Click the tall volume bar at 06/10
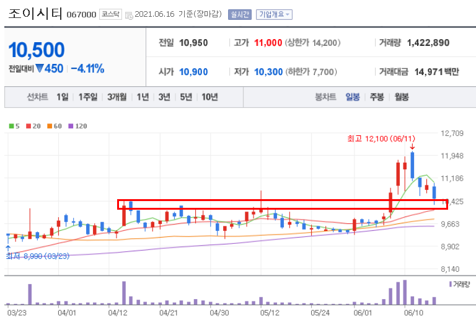 tap(405, 292)
